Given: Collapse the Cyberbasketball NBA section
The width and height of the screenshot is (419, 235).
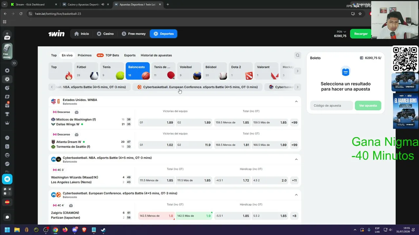Looking at the screenshot, I should [x=296, y=159].
